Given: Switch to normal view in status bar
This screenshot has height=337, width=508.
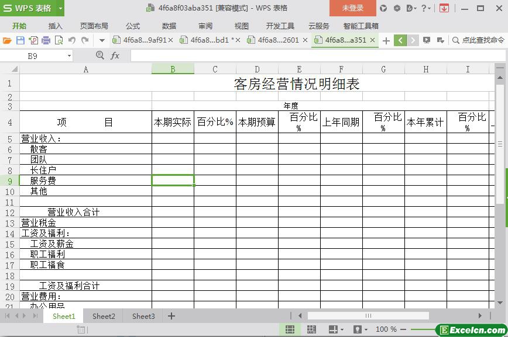Looking at the screenshot, I should point(290,329).
